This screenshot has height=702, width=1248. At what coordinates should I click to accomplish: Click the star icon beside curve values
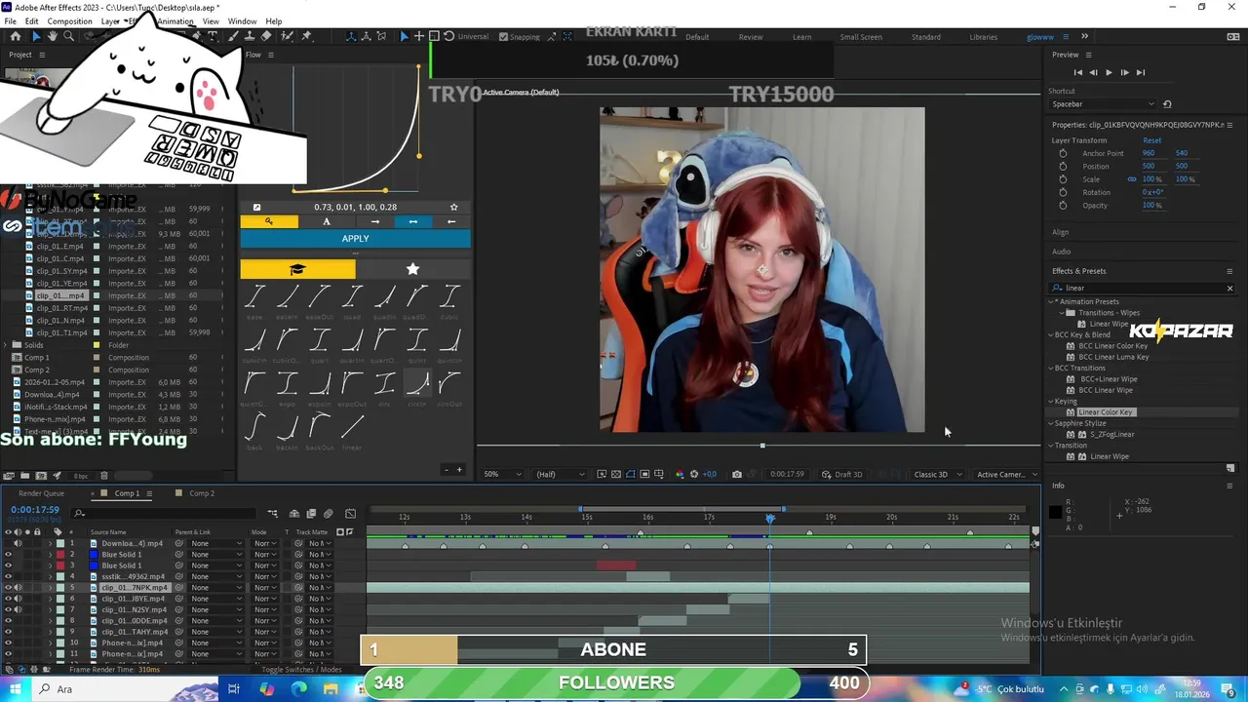coord(453,207)
